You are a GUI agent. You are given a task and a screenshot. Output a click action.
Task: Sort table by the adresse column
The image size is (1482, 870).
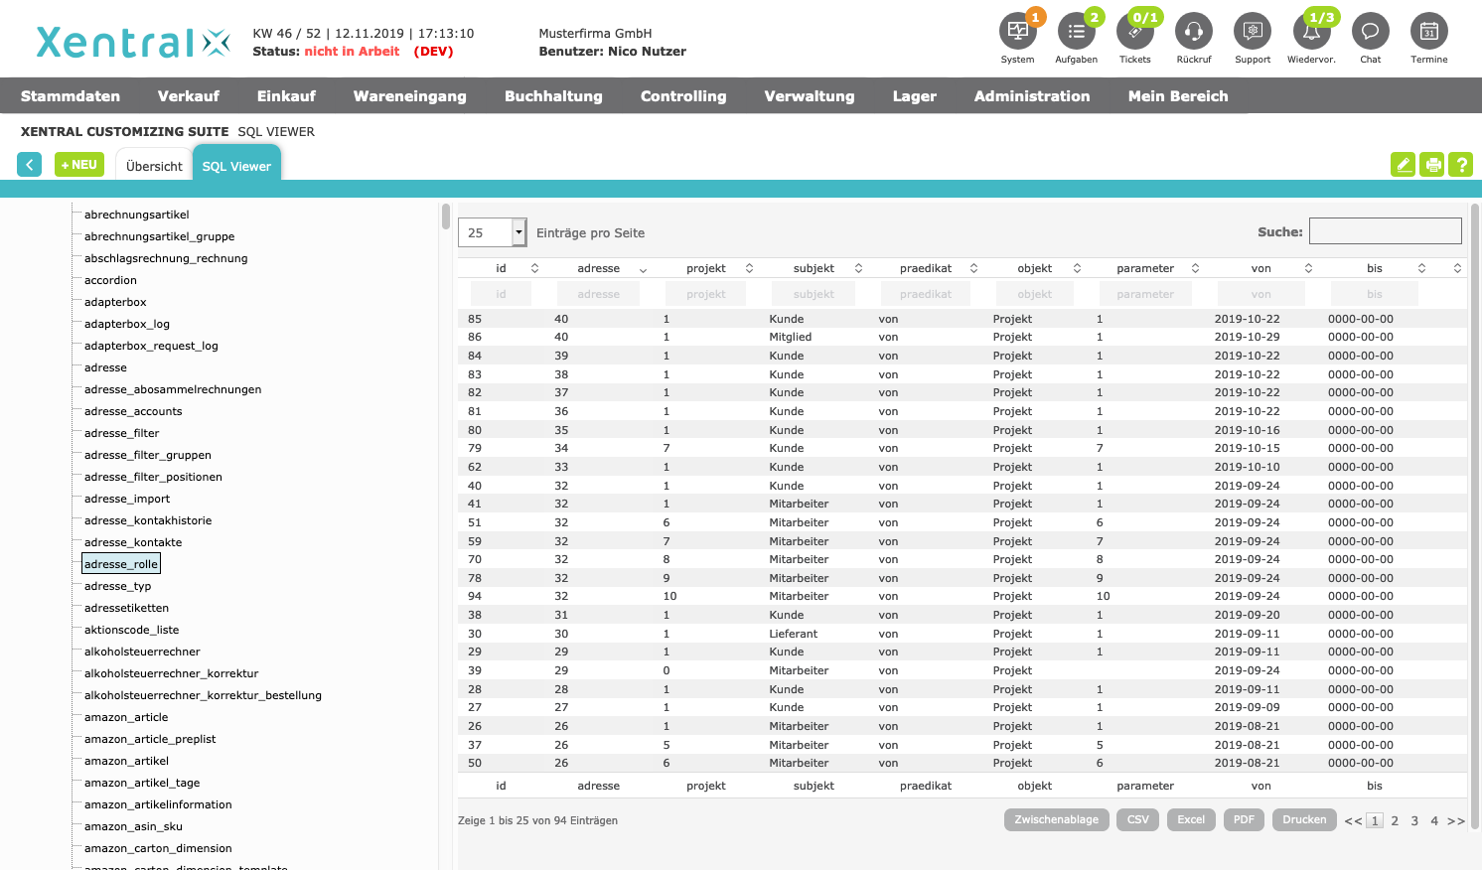tap(599, 268)
